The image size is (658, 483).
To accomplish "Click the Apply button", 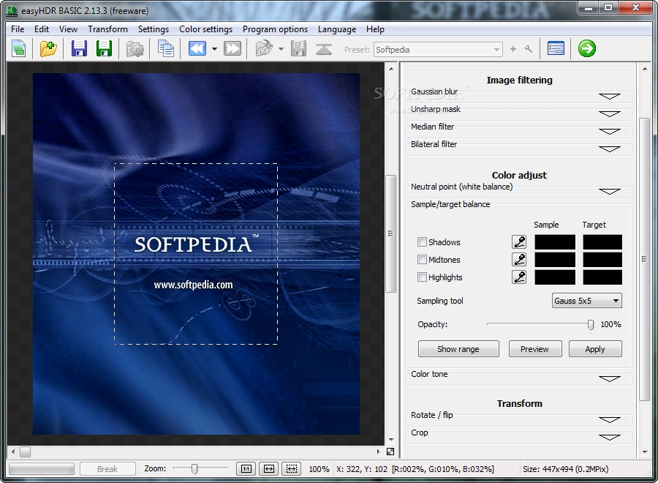I will tap(595, 349).
